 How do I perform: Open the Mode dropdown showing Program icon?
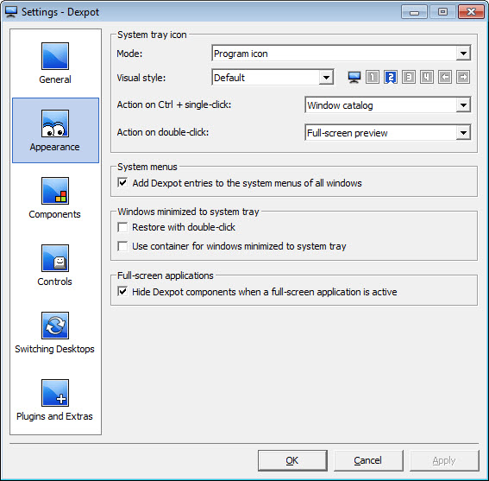[x=342, y=54]
